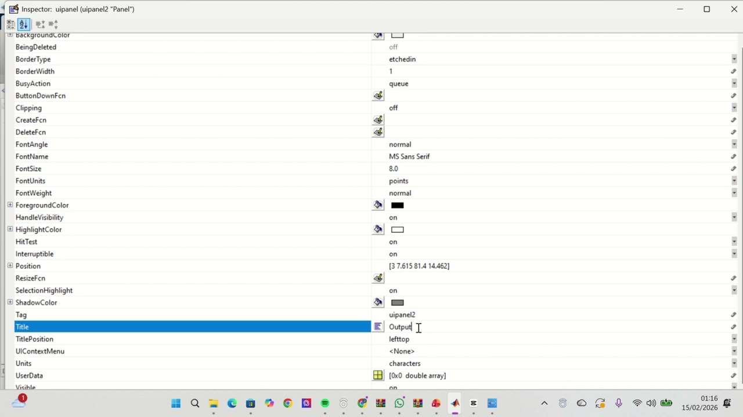743x417 pixels.
Task: Click the pencil icon for Tag
Action: click(734, 314)
